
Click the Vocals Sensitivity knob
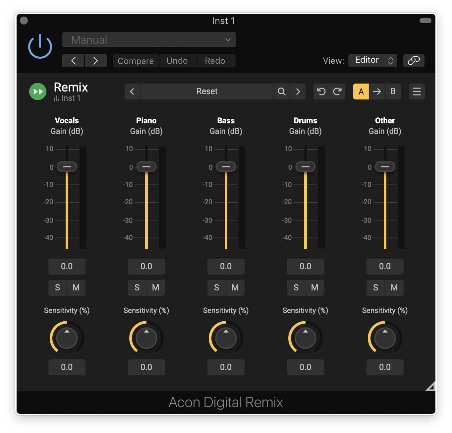[67, 338]
